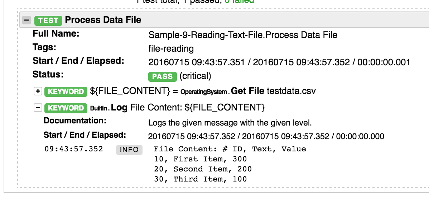Click the green PASS status badge
Image resolution: width=429 pixels, height=198 pixels.
click(x=163, y=76)
